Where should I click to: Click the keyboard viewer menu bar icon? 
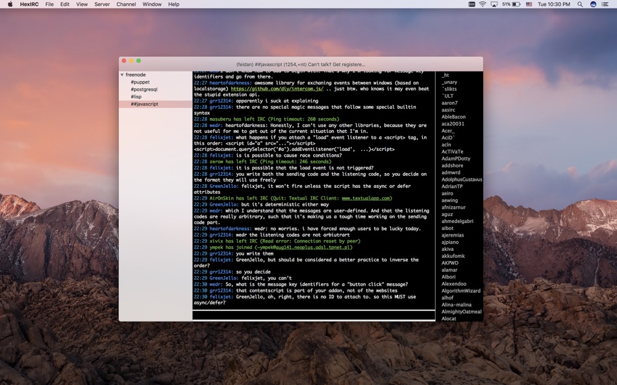click(472, 5)
